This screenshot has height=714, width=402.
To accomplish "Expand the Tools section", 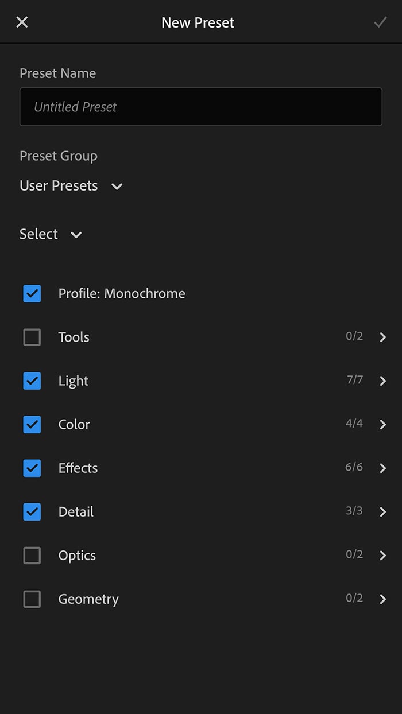I will pos(382,337).
